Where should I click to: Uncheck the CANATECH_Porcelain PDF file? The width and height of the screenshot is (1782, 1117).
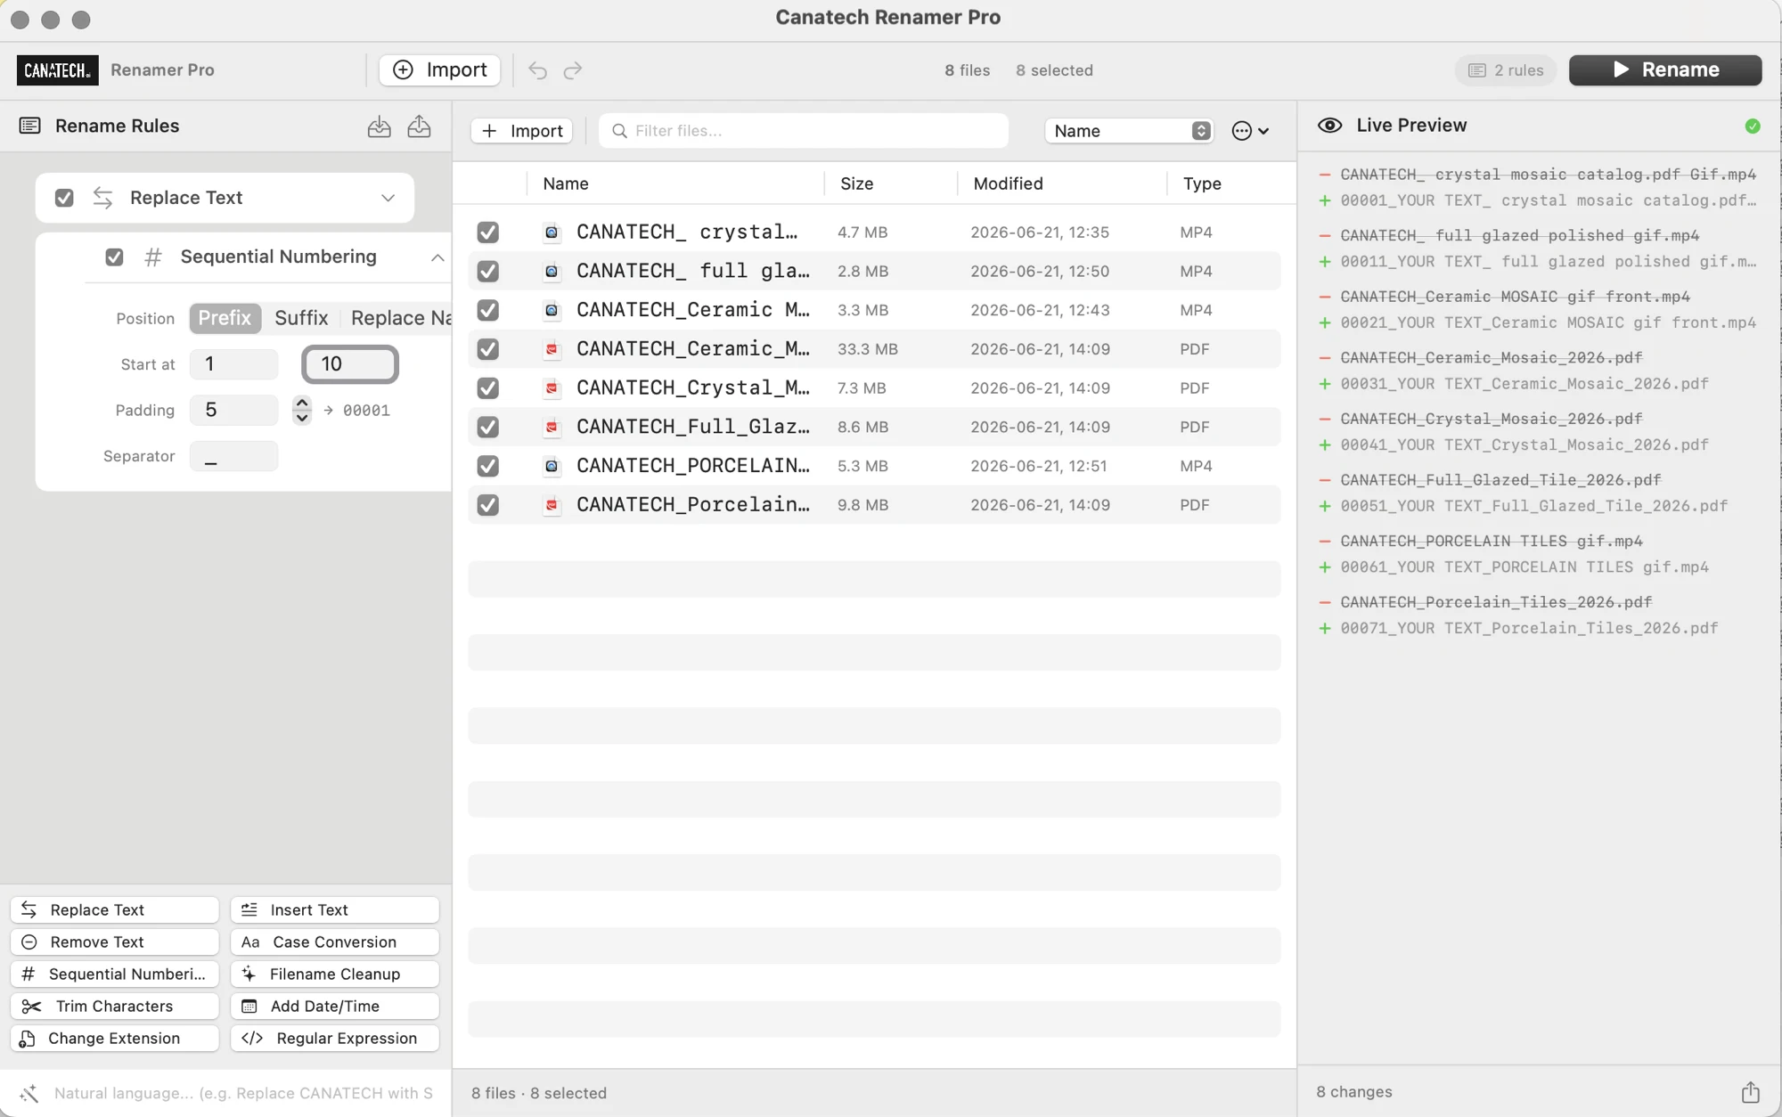(x=487, y=505)
